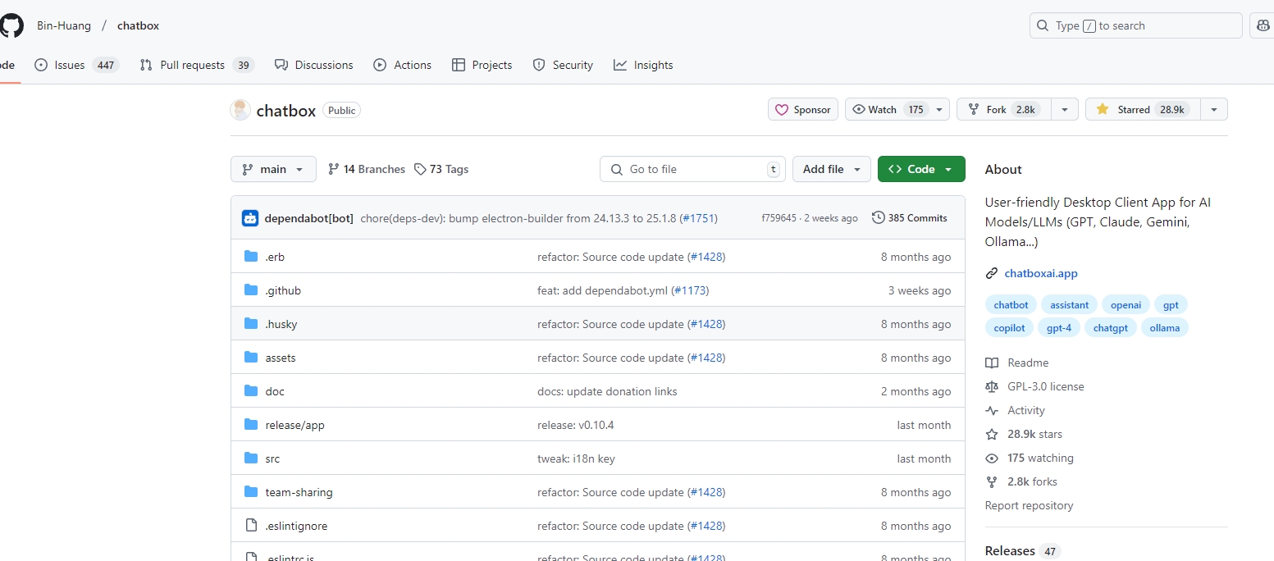Click the branch icon beside 14 Branches
The width and height of the screenshot is (1274, 561).
pos(333,169)
